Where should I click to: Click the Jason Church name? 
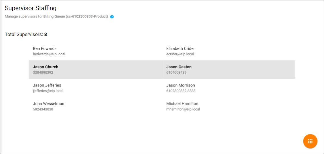46,67
